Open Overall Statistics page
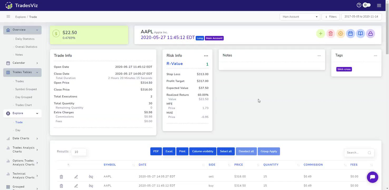389x190 pixels. pos(26,47)
